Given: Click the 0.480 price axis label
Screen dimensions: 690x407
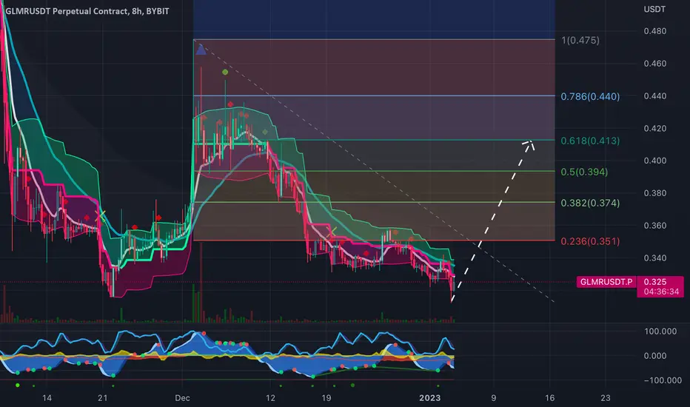Looking at the screenshot, I should pos(654,31).
